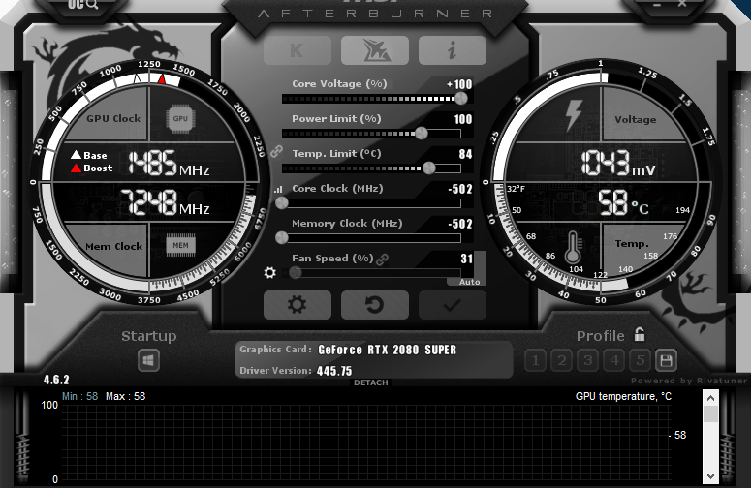Click the Core Clock value -502
Image resolution: width=752 pixels, height=489 pixels.
(x=460, y=189)
